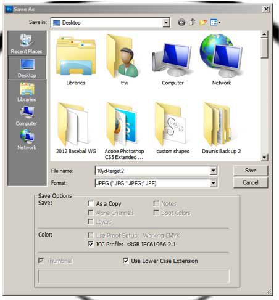279x300 pixels.
Task: Close the Save As dialog
Action: 266,9
